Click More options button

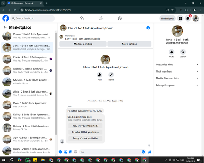129,44
